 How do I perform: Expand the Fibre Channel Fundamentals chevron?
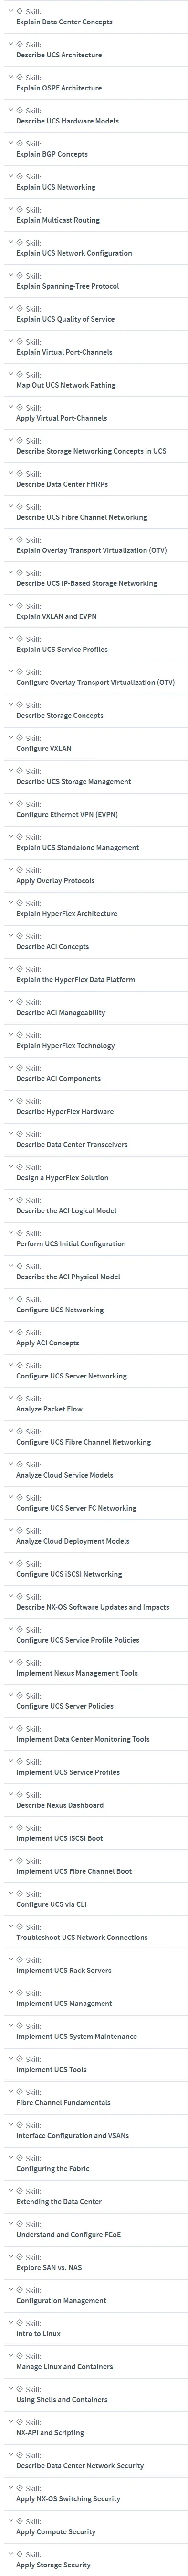click(9, 2090)
